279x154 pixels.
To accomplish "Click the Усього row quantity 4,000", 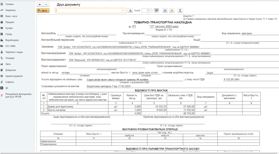I will pyautogui.click(x=132, y=113).
